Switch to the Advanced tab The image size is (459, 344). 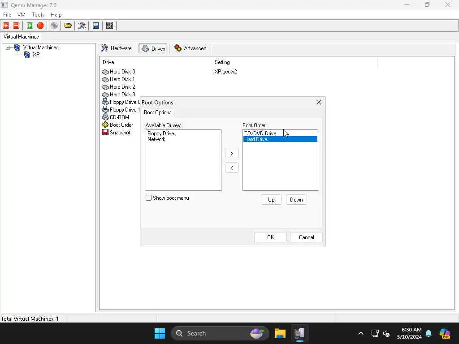[x=190, y=48]
